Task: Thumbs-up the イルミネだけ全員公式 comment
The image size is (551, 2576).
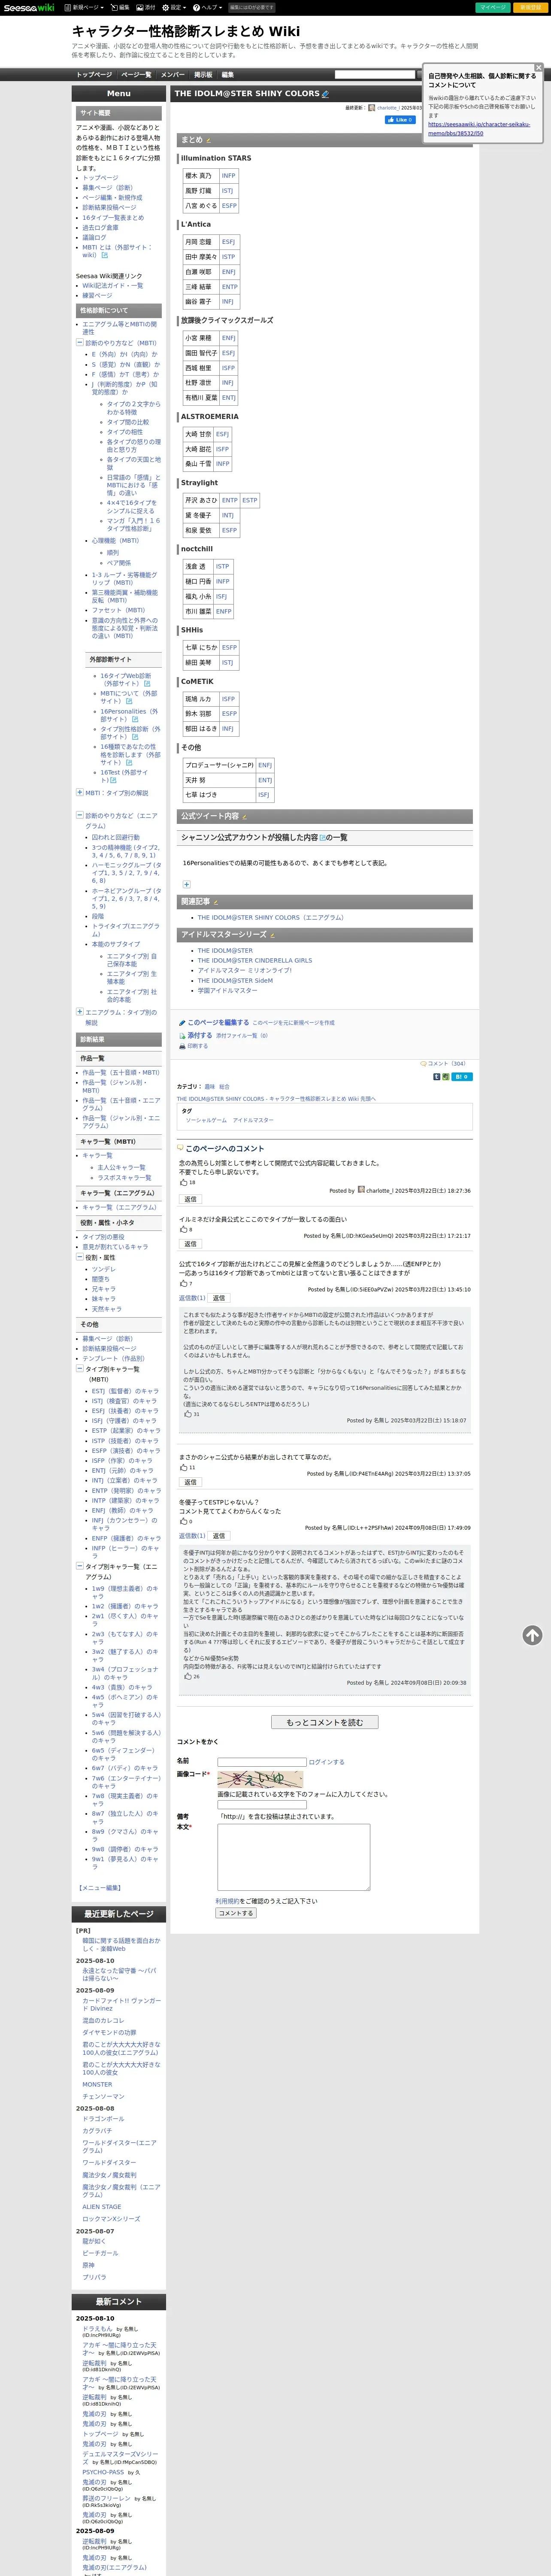Action: pos(184,1229)
